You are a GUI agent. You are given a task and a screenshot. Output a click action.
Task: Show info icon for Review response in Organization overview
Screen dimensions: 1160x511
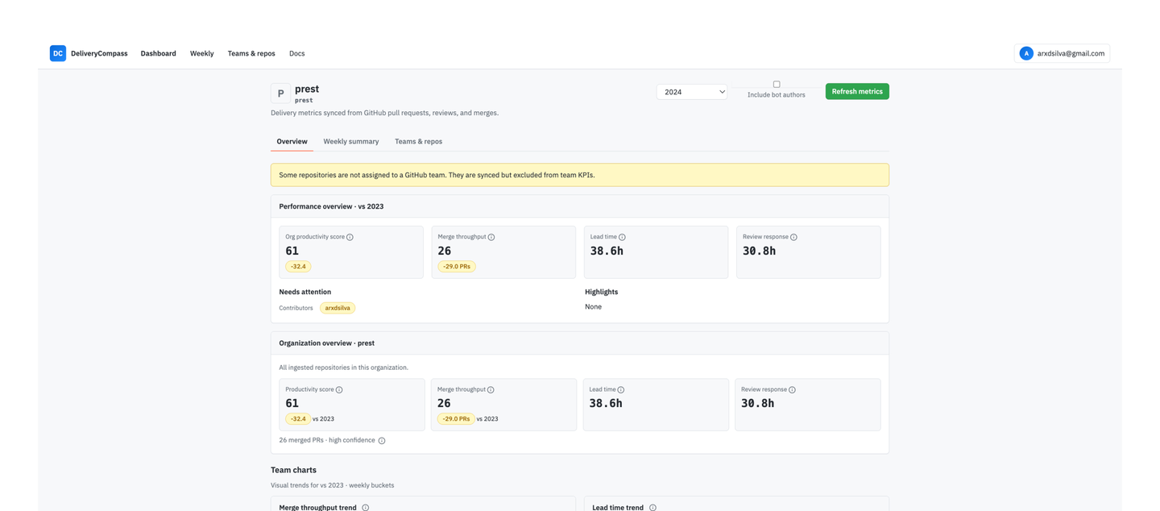pyautogui.click(x=792, y=390)
